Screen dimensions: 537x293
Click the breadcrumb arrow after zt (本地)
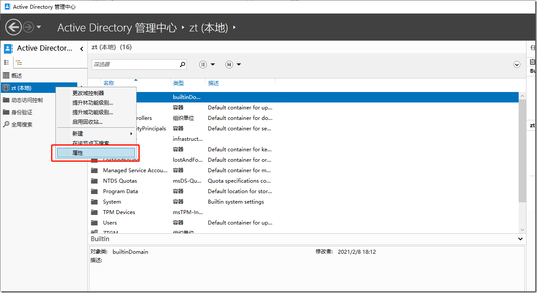tap(234, 27)
